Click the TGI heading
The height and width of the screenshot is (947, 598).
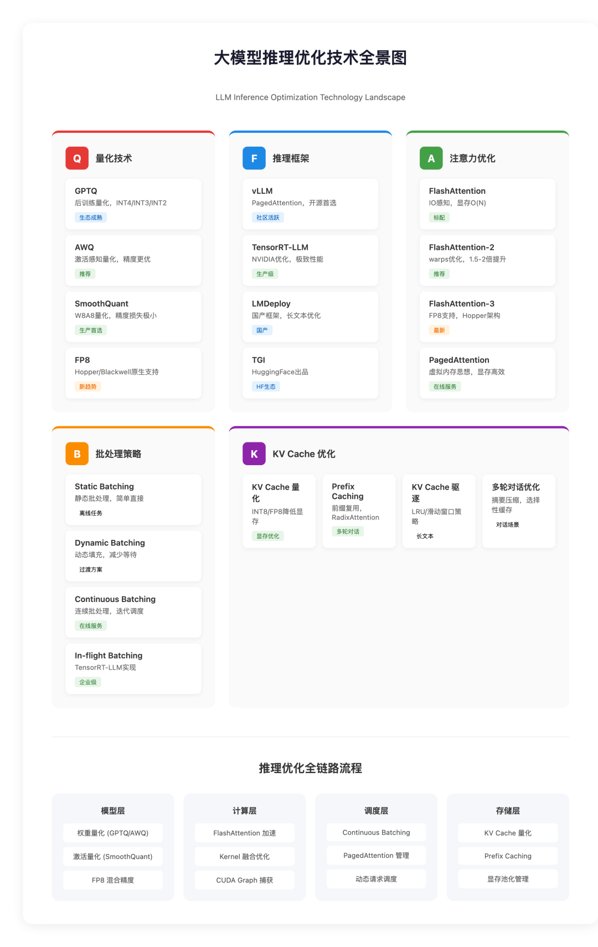click(x=259, y=360)
